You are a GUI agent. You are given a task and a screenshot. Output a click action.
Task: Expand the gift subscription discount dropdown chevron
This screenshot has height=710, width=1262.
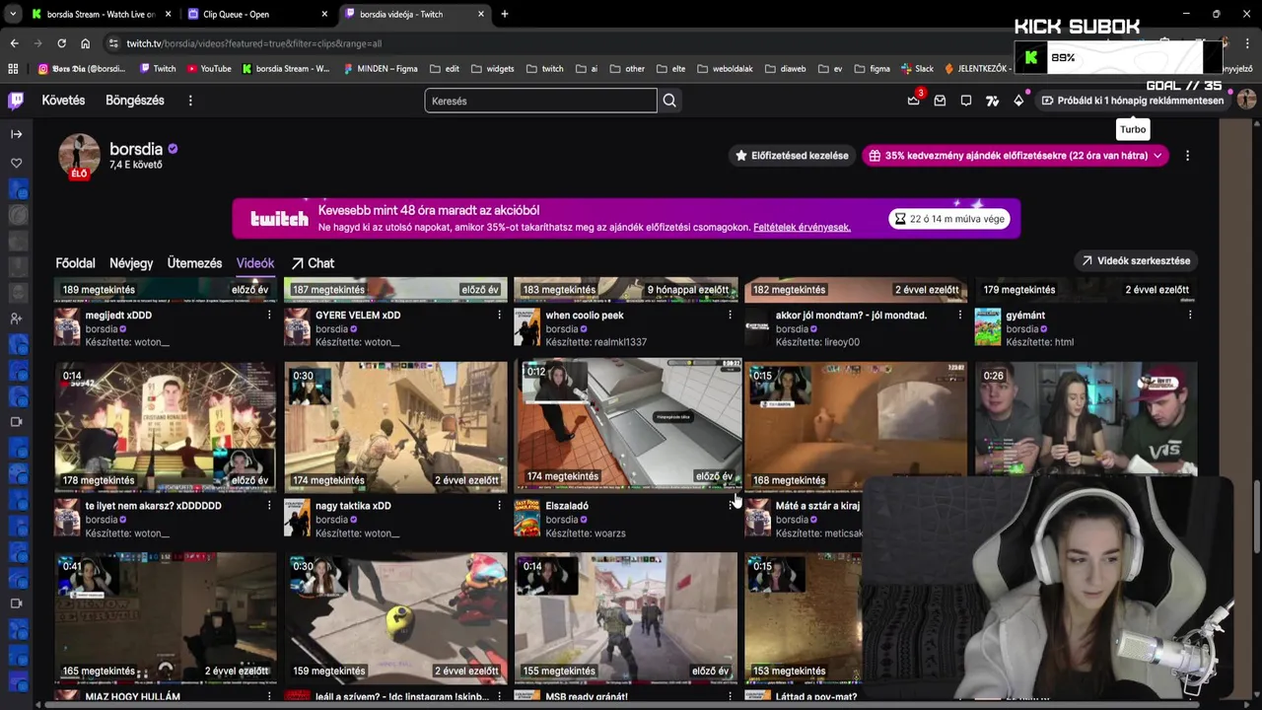[1157, 156]
